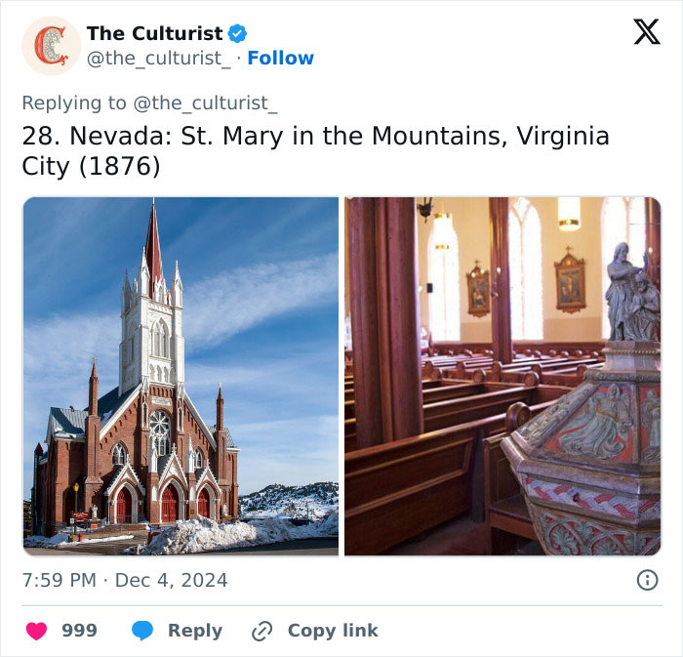Click the @the_culturist_ handle under the name
The image size is (683, 657).
(x=160, y=59)
